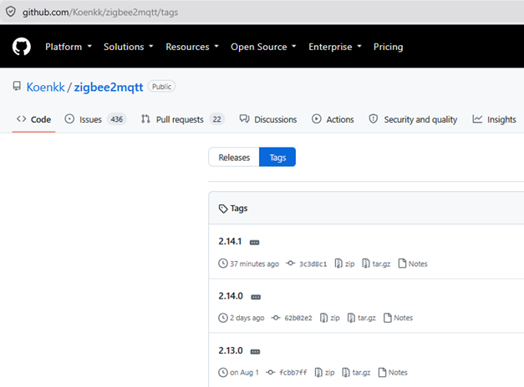Download zip for tag 2.14.1
This screenshot has width=524, height=387.
coord(344,264)
